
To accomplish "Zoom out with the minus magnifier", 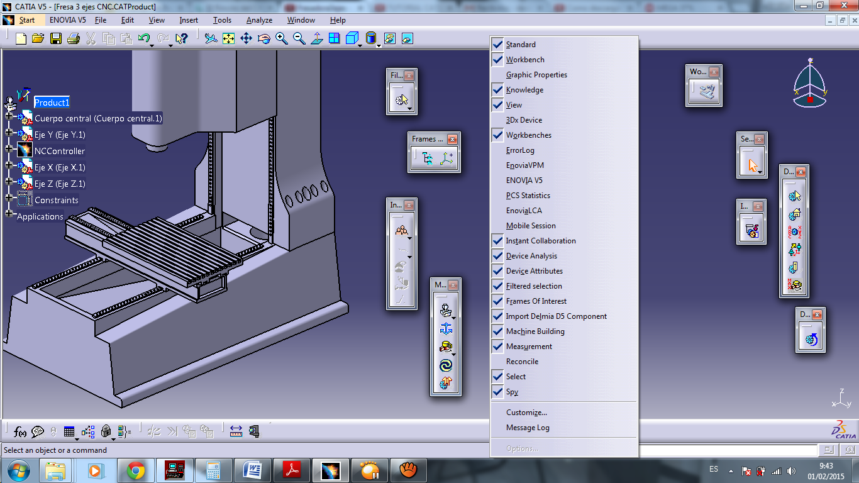I will 299,38.
